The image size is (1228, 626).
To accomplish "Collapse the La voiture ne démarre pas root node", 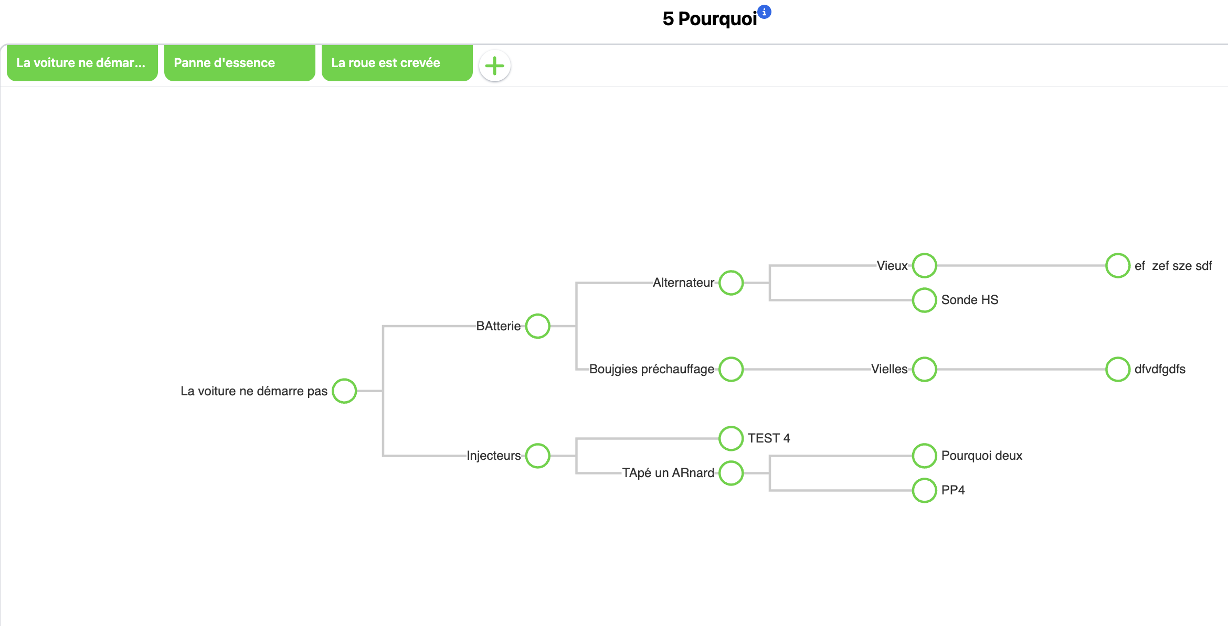I will point(344,391).
